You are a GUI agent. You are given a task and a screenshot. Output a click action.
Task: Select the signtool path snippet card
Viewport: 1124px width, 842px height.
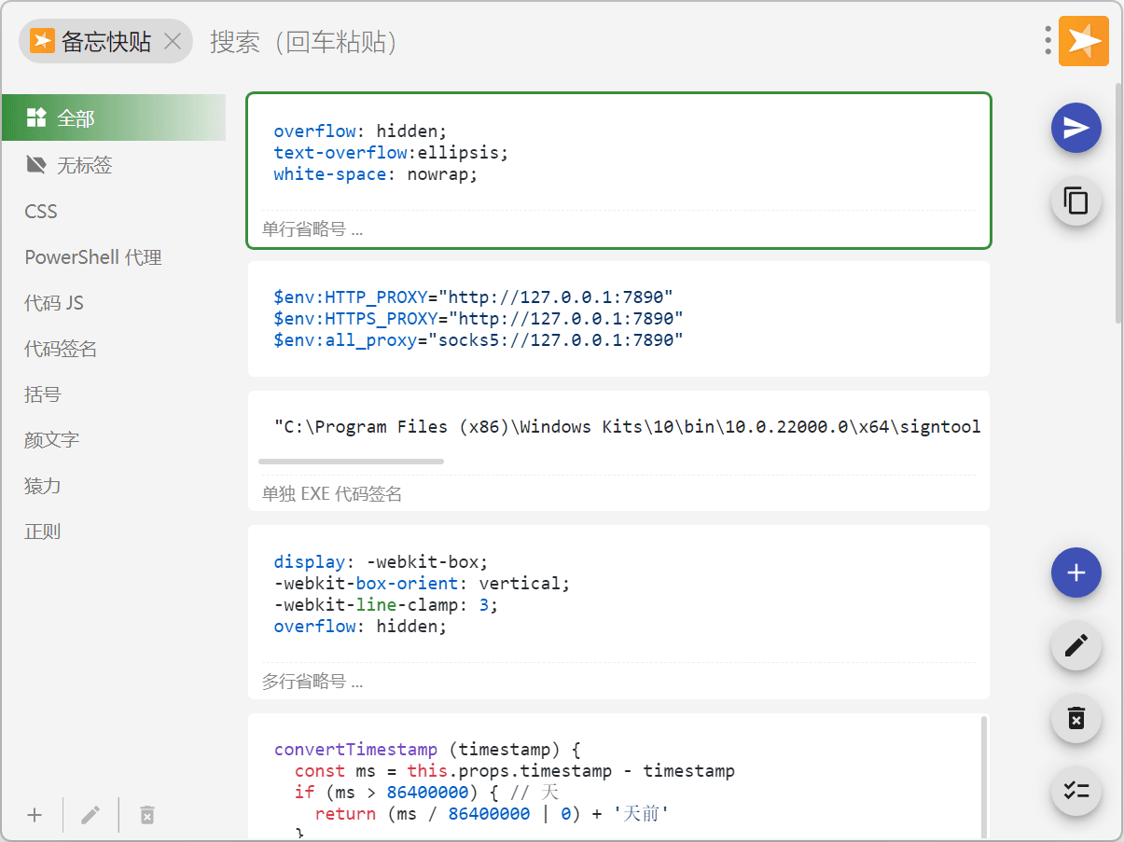click(x=618, y=450)
